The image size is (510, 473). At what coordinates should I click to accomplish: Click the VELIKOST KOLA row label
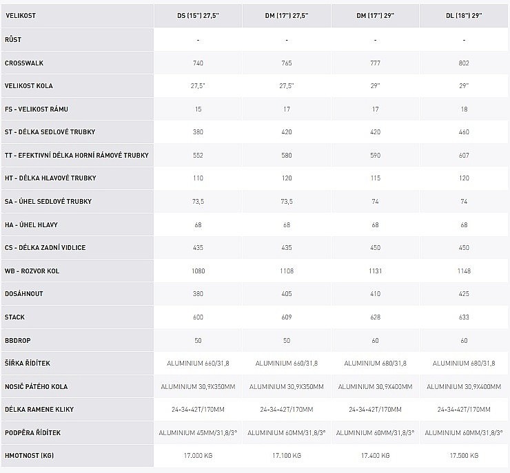(x=29, y=86)
